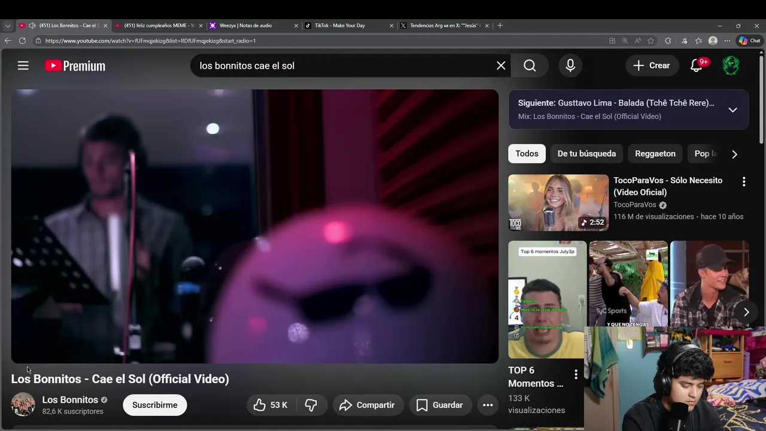Add page to favorites star

[651, 41]
